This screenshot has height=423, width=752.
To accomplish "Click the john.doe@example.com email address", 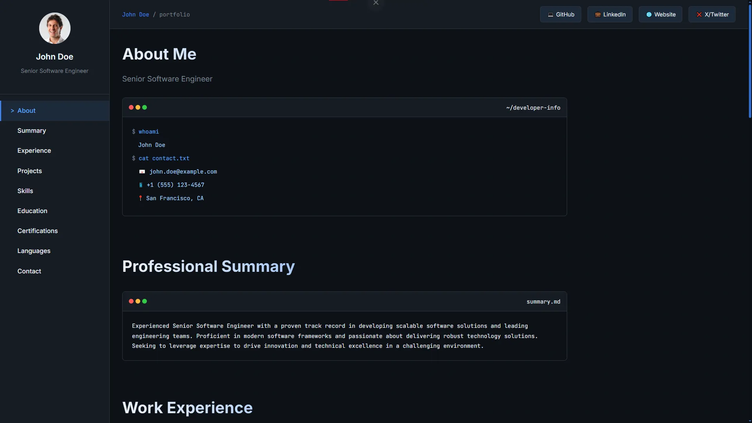I will pyautogui.click(x=183, y=172).
